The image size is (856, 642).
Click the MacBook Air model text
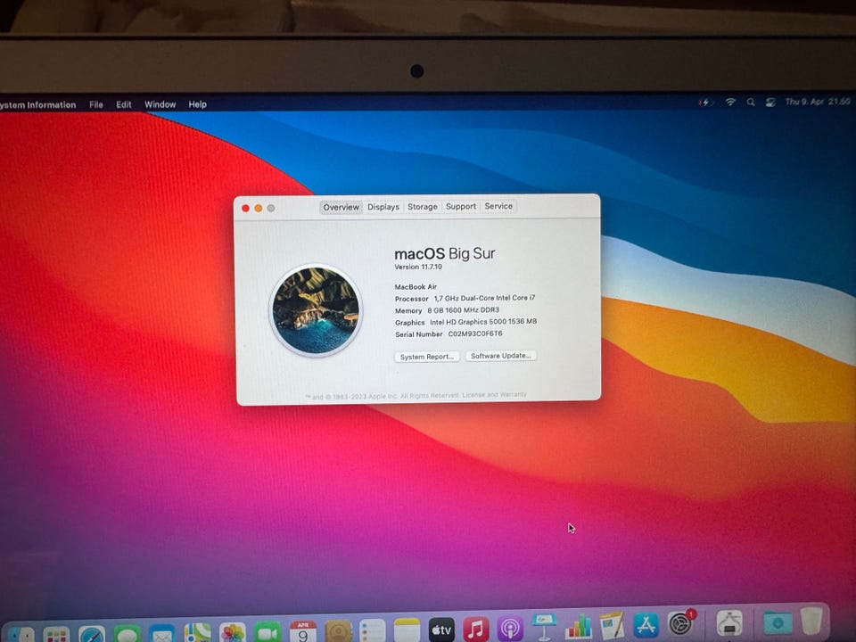416,286
